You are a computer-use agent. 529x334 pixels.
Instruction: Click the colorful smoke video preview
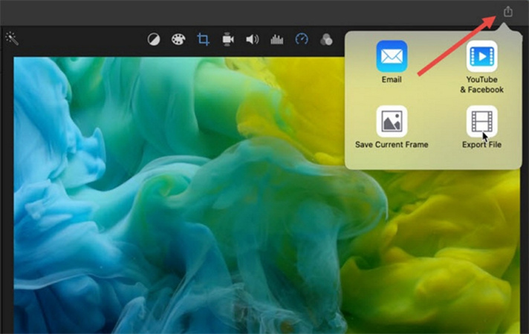(x=186, y=208)
